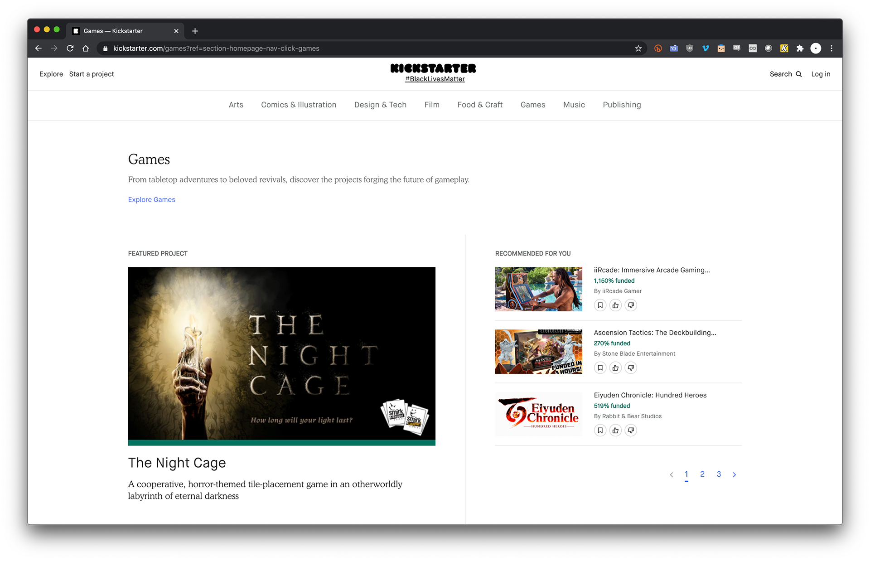Image resolution: width=870 pixels, height=561 pixels.
Task: Select recommendations page 1
Action: pos(686,474)
